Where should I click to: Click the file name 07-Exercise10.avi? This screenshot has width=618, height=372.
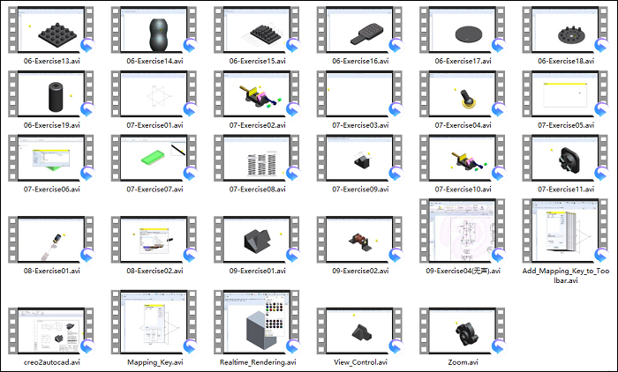[463, 190]
